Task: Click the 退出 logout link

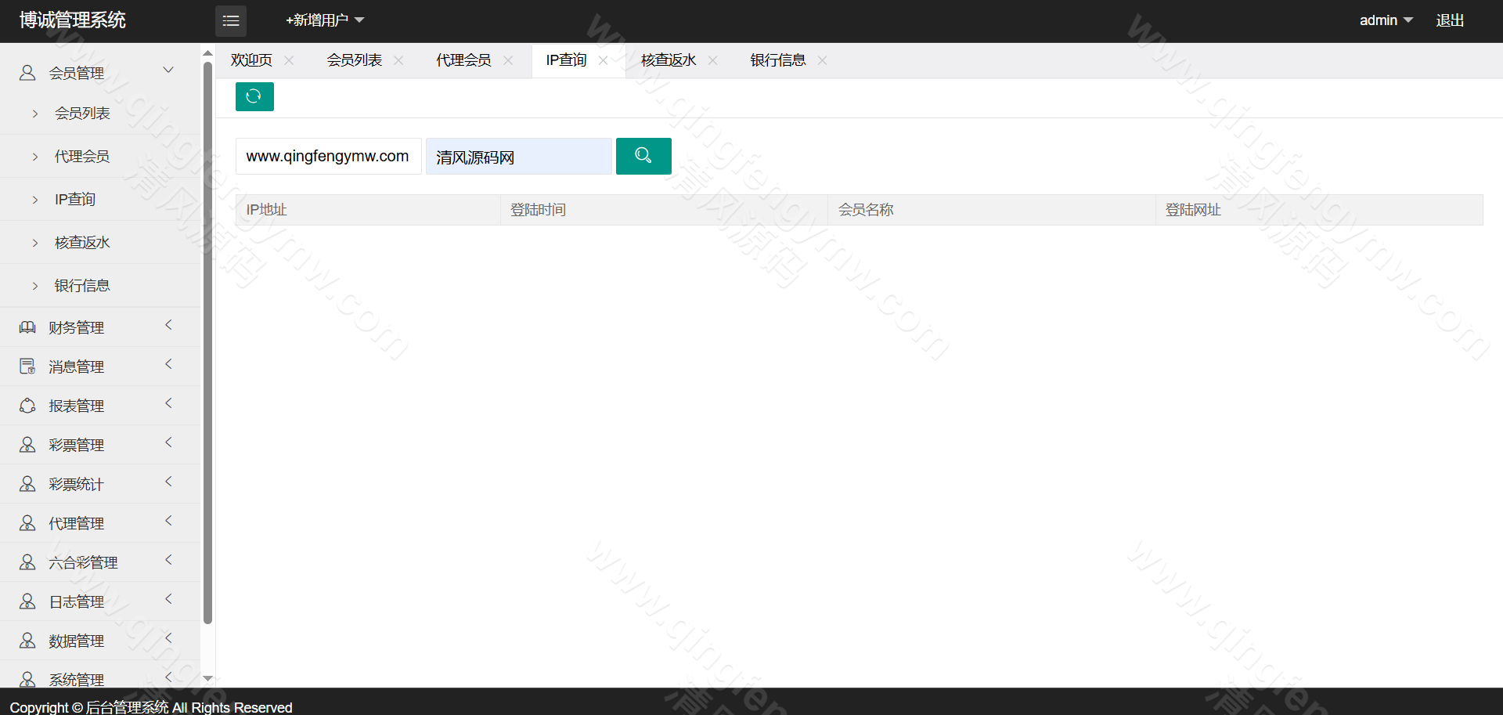Action: pyautogui.click(x=1450, y=20)
